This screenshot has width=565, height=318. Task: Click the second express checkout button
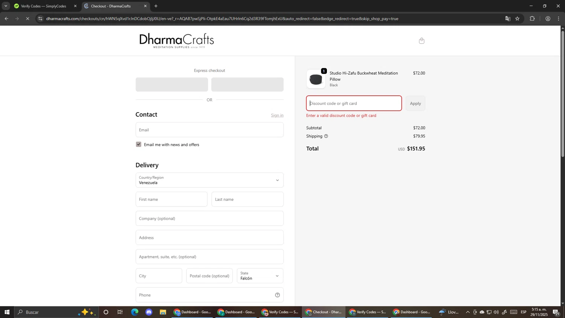pyautogui.click(x=247, y=84)
